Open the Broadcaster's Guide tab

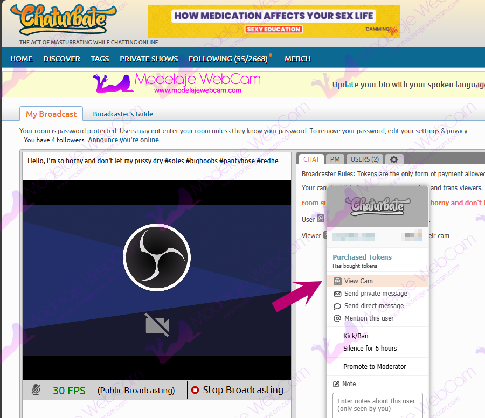tap(123, 114)
